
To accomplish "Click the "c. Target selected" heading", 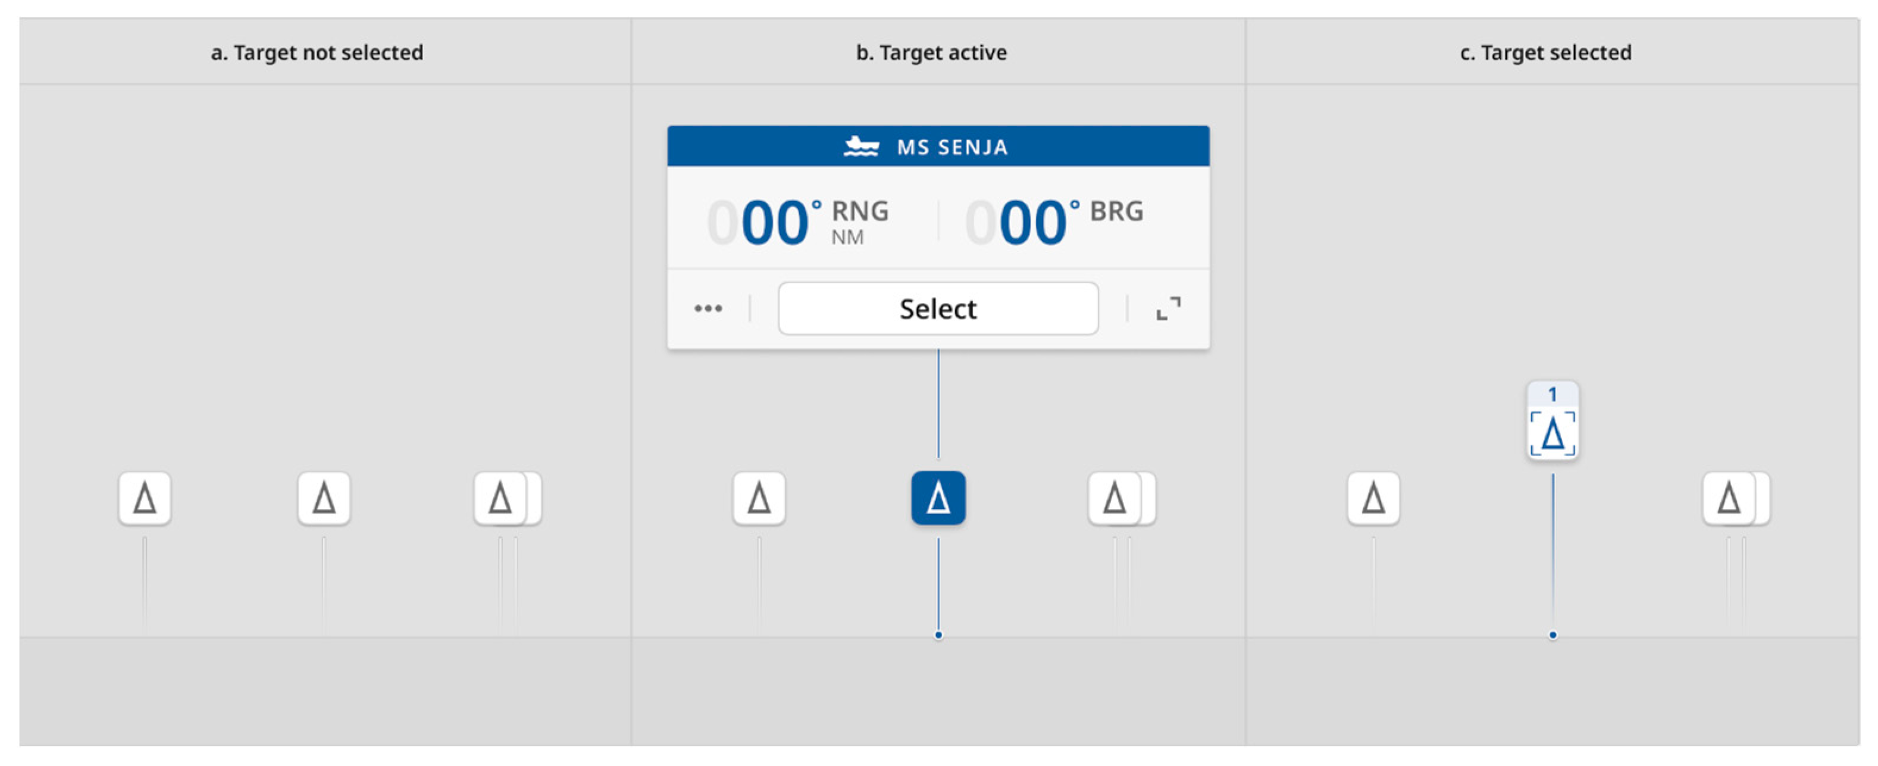I will (1545, 52).
